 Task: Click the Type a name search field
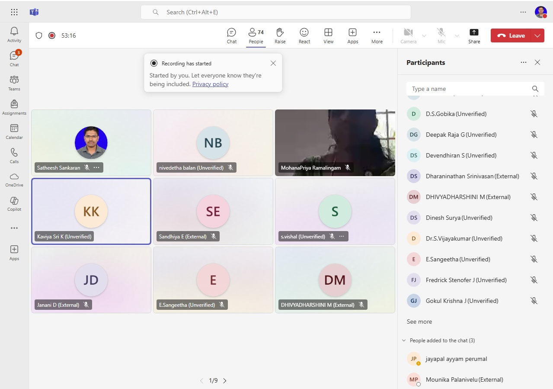[469, 89]
